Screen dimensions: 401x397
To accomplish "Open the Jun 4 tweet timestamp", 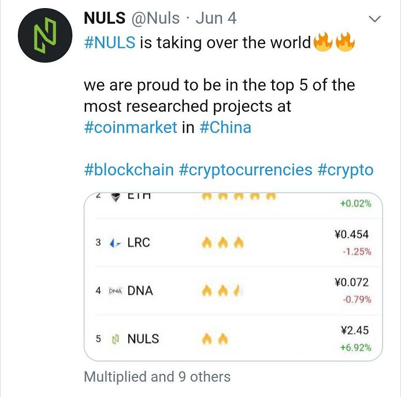I will click(x=216, y=18).
